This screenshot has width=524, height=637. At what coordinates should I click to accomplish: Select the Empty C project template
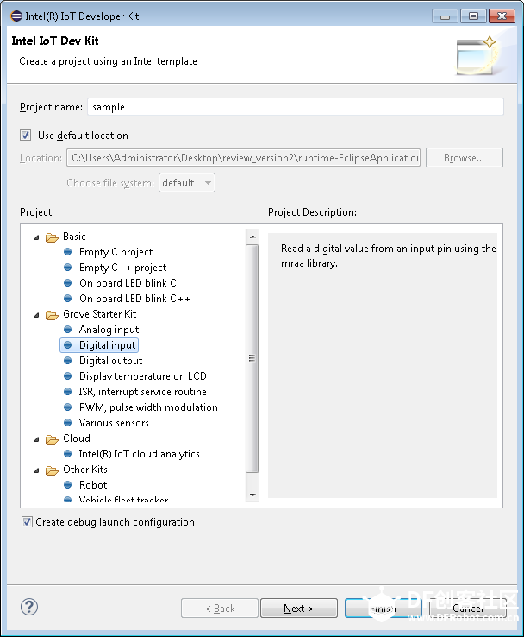pyautogui.click(x=116, y=252)
